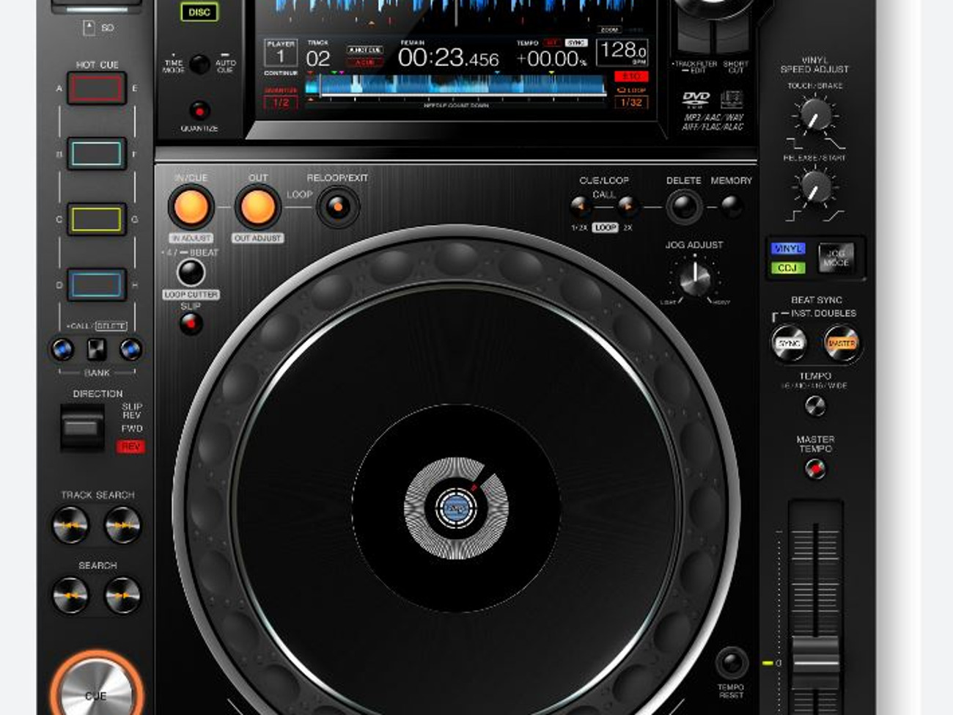The height and width of the screenshot is (715, 953).
Task: Click the Track Search previous button
Action: (70, 525)
